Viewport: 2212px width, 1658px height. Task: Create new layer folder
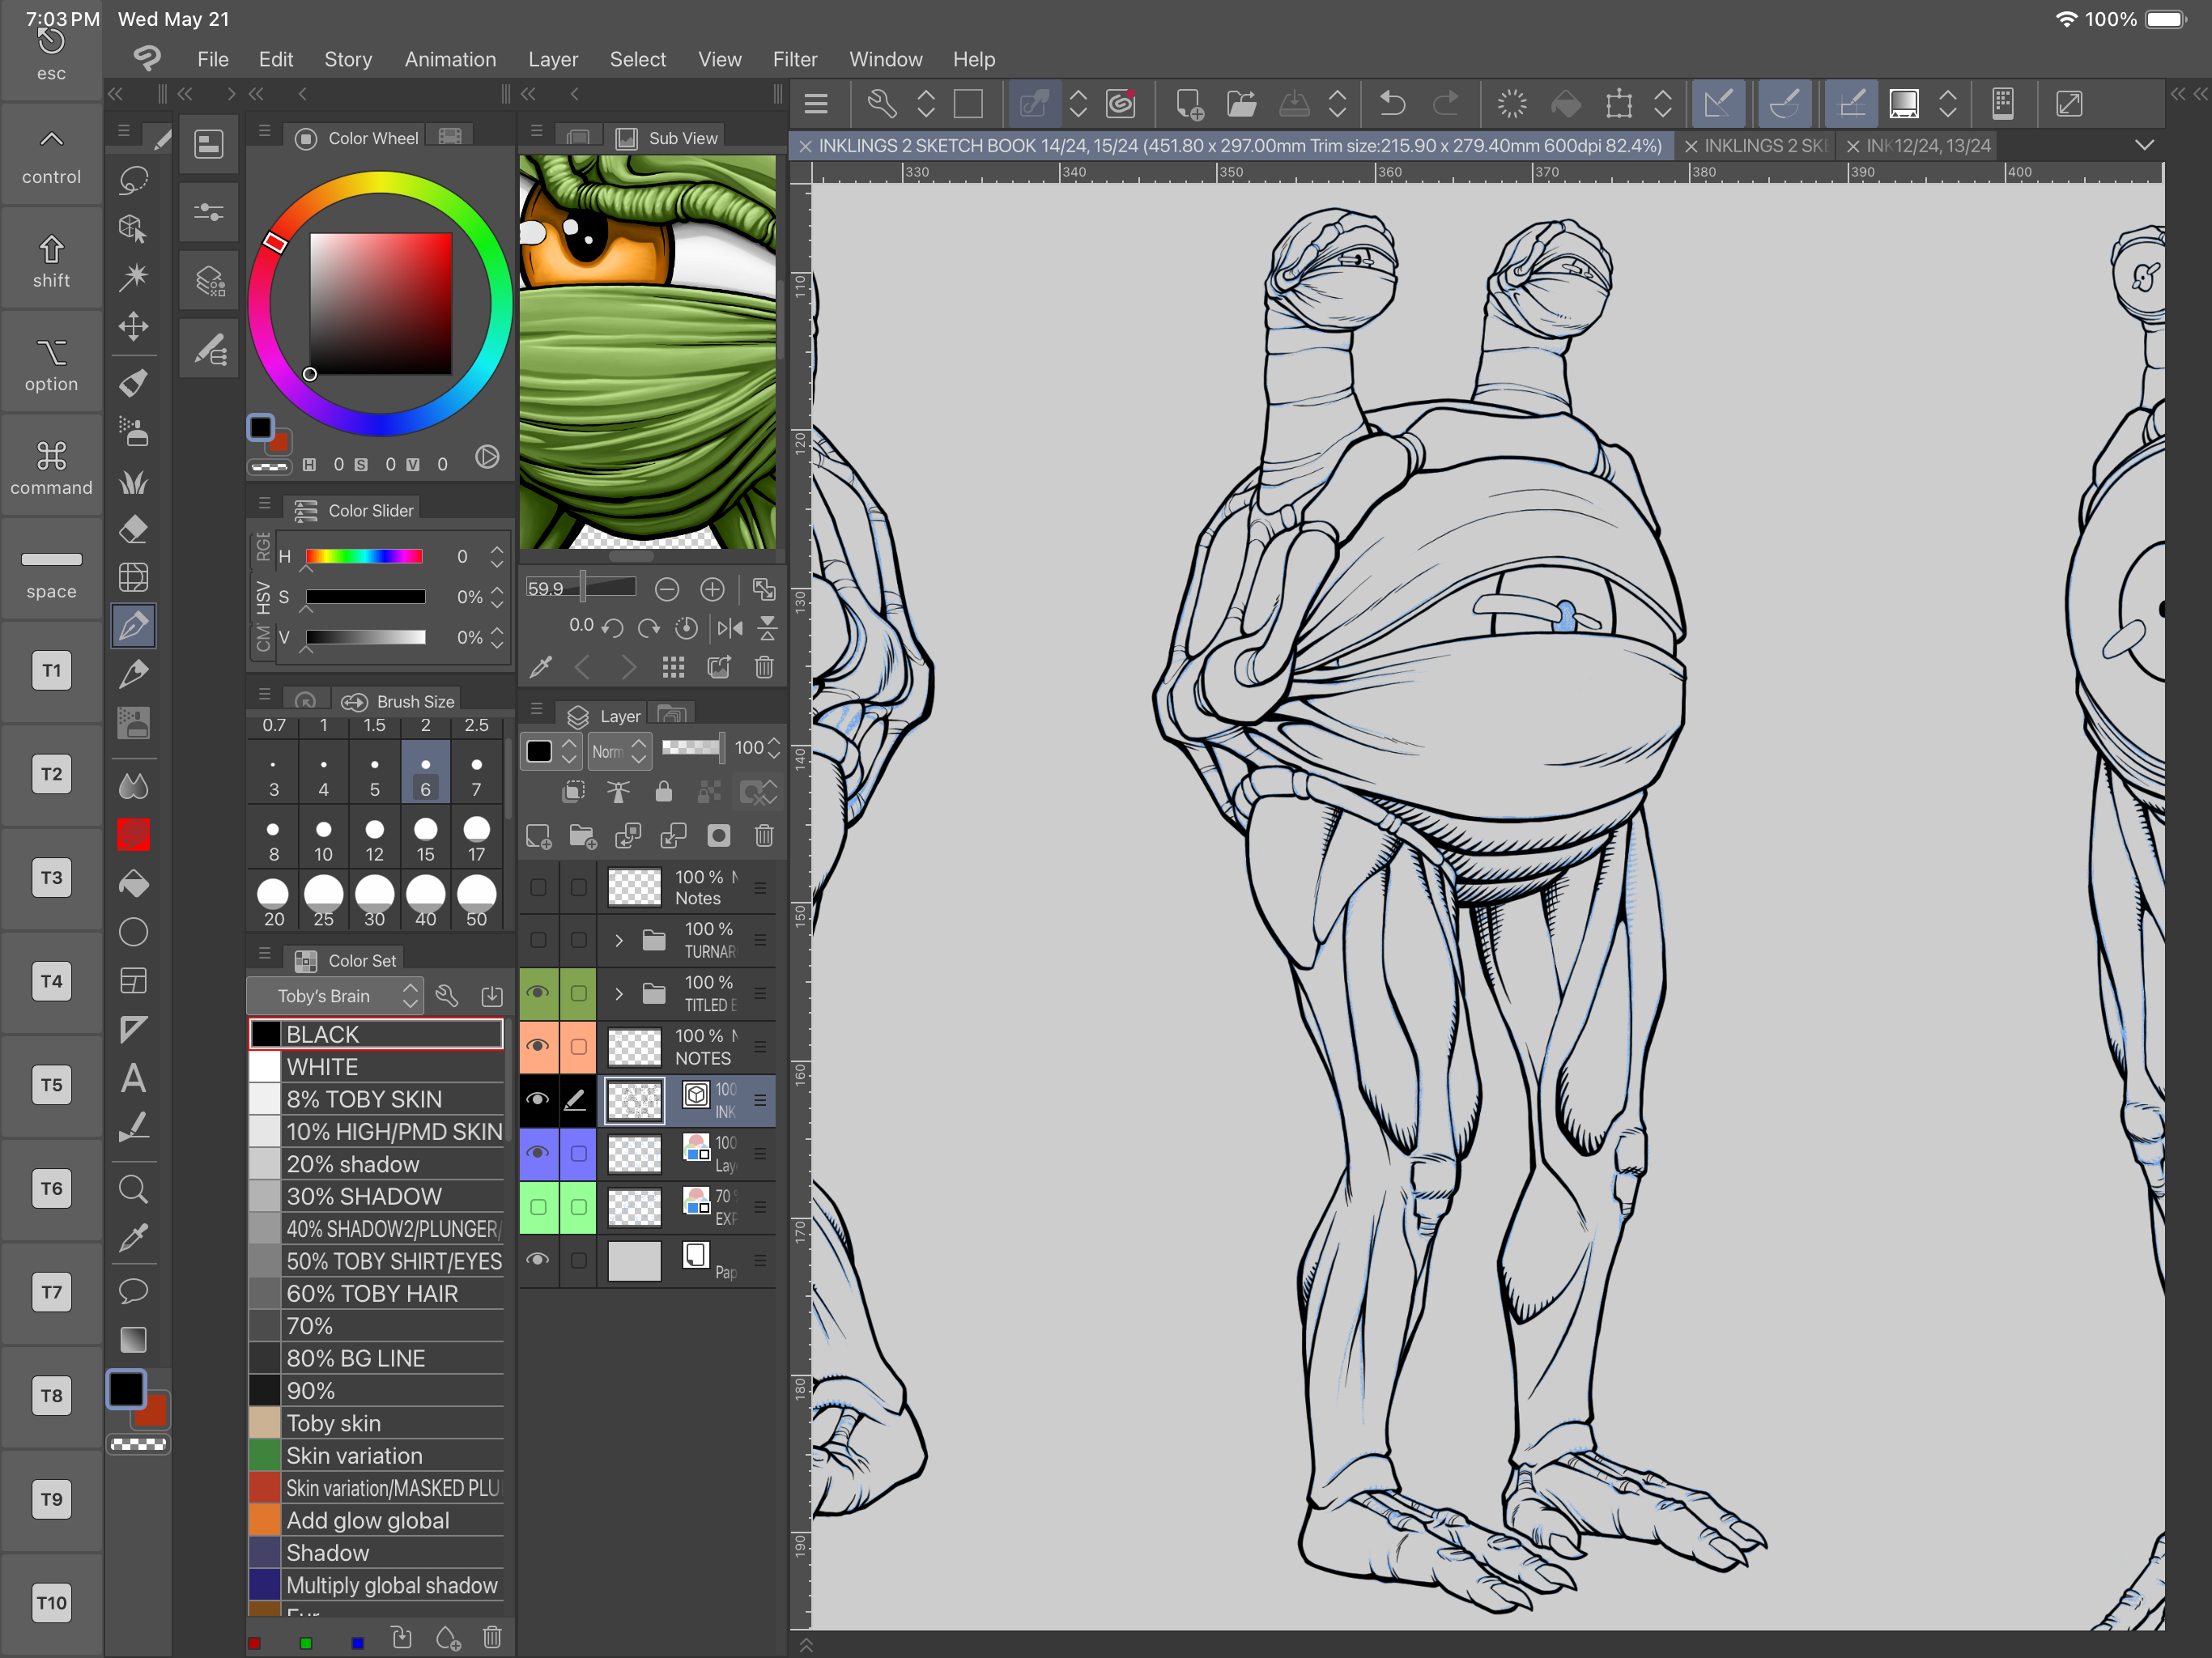[x=583, y=836]
